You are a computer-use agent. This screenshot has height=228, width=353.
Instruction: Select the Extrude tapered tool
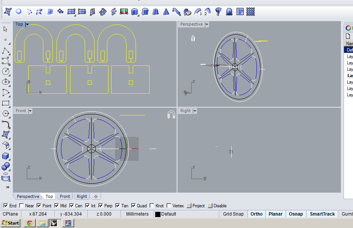[156, 12]
